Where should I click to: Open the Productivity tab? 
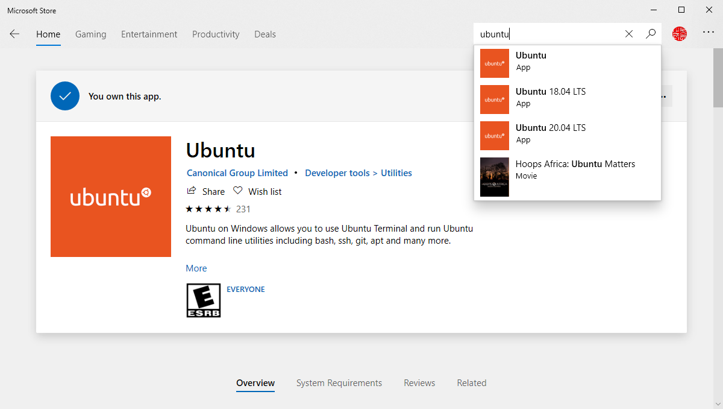coord(216,34)
